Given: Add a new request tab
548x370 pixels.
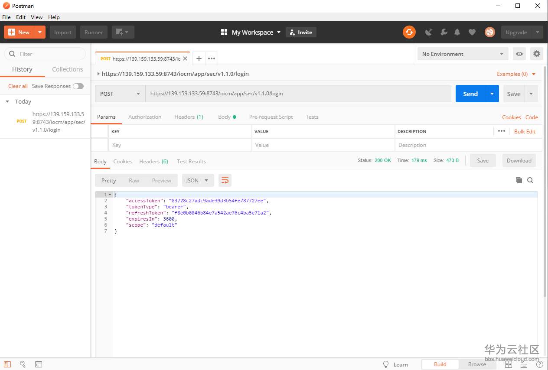Looking at the screenshot, I should pos(199,58).
